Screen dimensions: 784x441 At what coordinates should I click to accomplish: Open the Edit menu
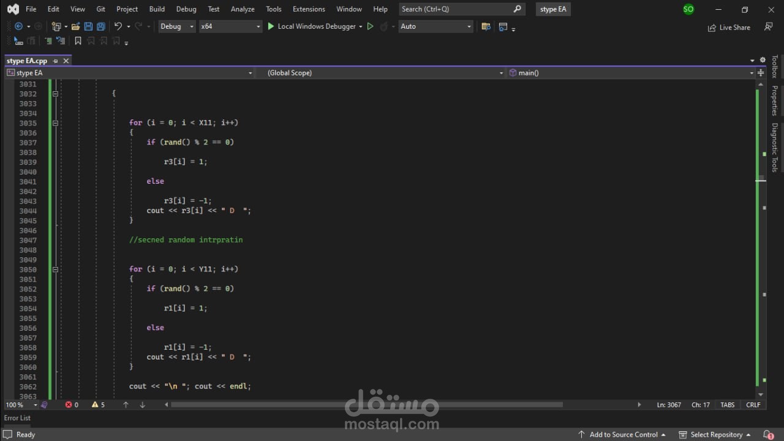tap(53, 9)
